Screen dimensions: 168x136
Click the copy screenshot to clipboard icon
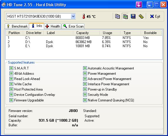tap(125, 16)
